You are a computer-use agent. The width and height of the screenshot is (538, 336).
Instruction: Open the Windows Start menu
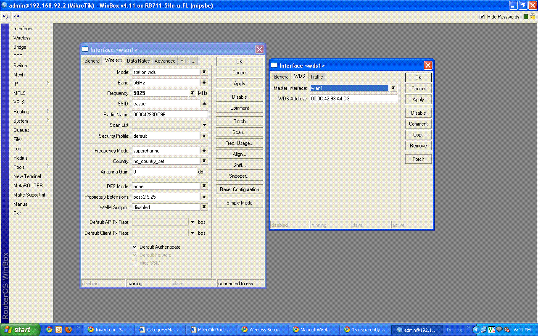pos(20,330)
